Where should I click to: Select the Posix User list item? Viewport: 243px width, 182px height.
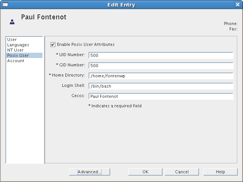click(x=24, y=55)
